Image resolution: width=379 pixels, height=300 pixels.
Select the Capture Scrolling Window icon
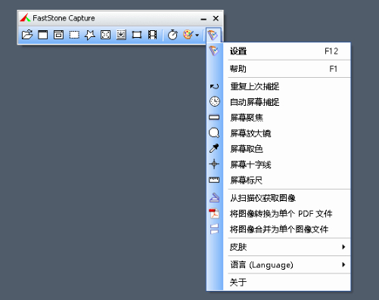[121, 35]
